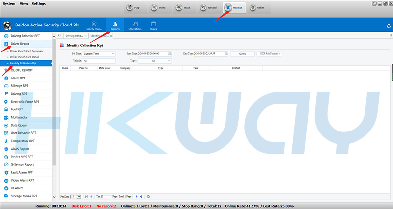Open the Manage module
393x209 pixels.
pyautogui.click(x=234, y=8)
